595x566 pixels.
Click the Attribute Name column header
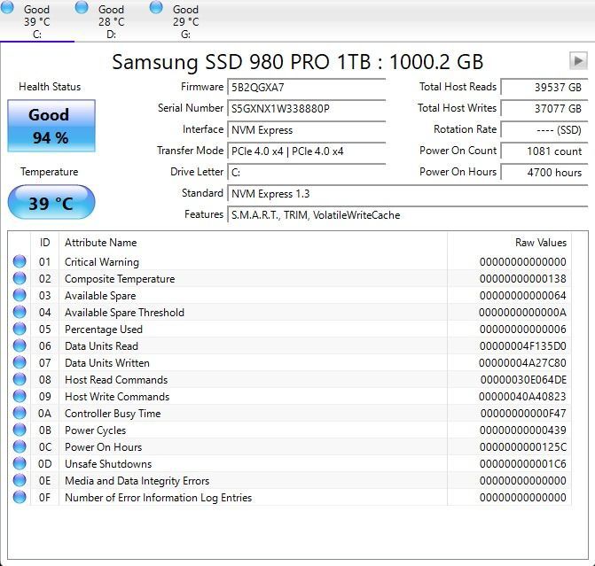coord(253,242)
